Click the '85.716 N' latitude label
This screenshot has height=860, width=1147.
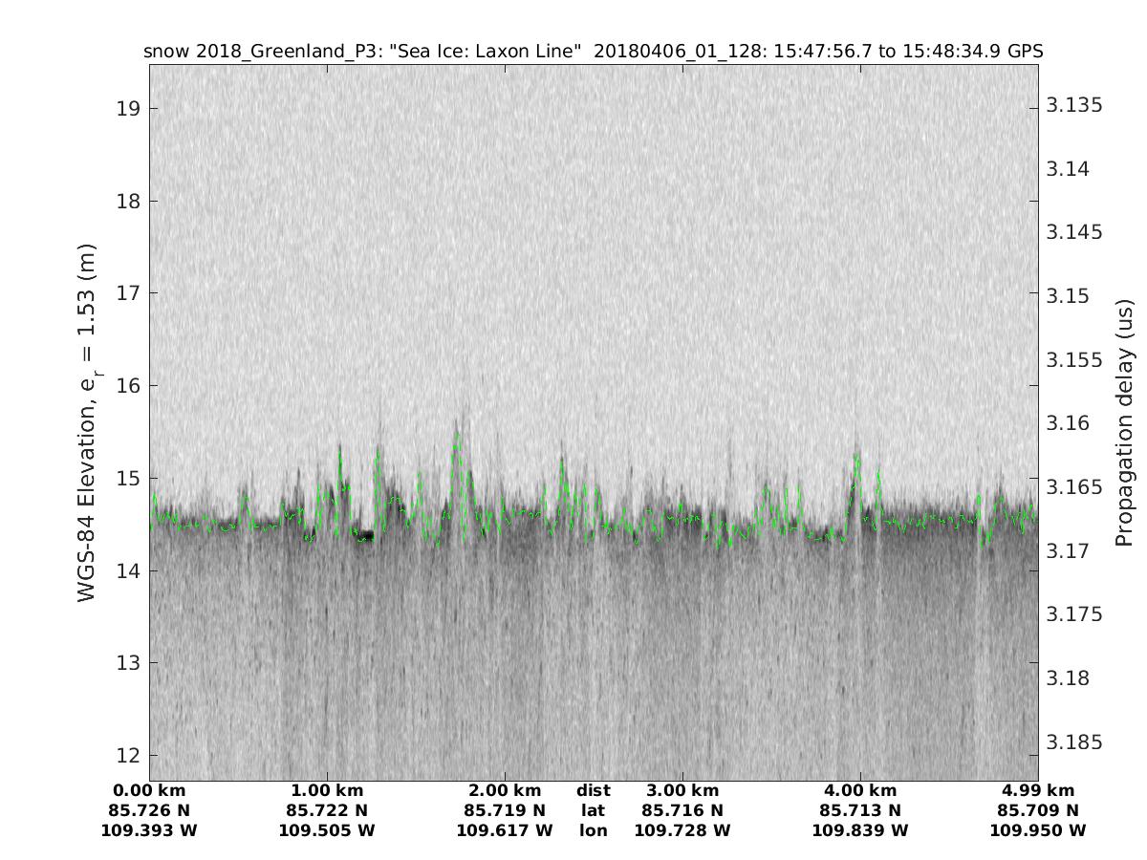[x=682, y=810]
